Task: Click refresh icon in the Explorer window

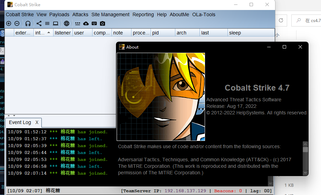Action: (x=281, y=20)
